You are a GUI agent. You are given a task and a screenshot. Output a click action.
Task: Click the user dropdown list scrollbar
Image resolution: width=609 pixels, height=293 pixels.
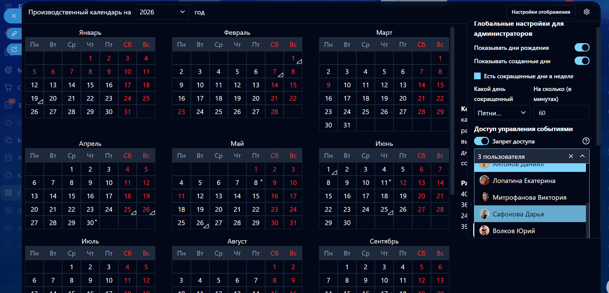[587, 221]
